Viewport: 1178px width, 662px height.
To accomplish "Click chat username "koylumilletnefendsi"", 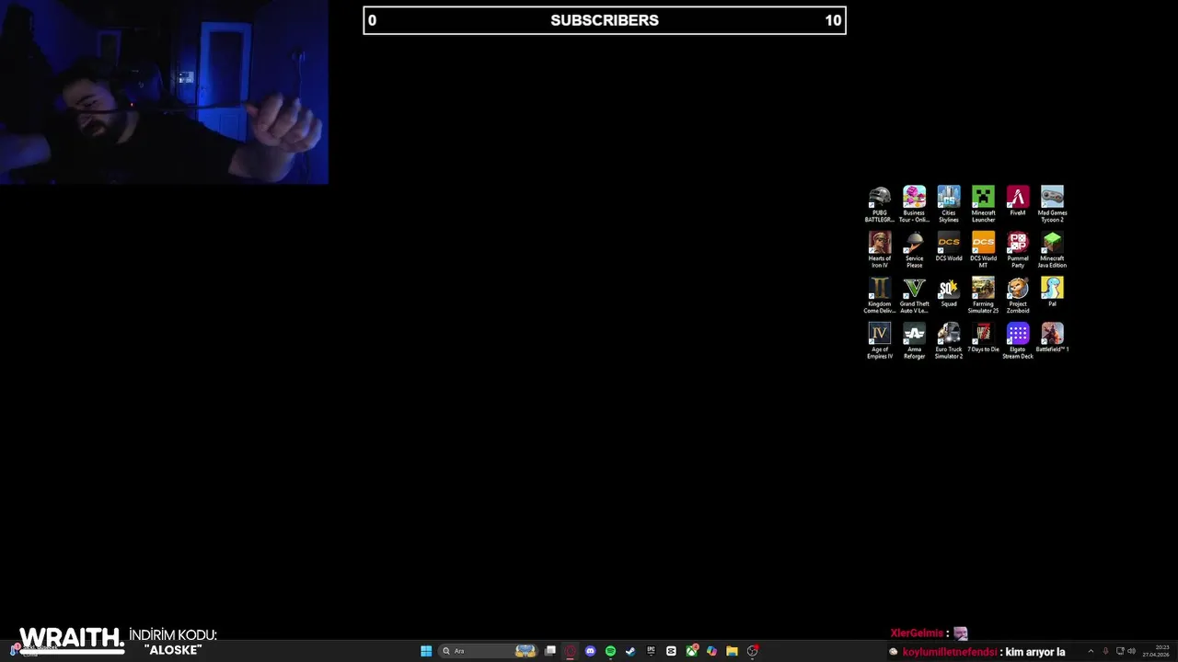I will point(949,652).
